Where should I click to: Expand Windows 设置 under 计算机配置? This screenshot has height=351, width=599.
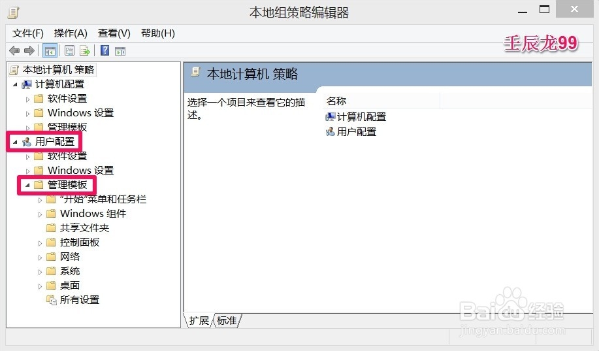click(x=27, y=114)
